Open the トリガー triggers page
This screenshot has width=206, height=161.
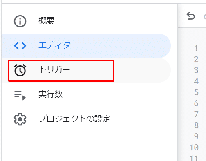[x=86, y=70]
